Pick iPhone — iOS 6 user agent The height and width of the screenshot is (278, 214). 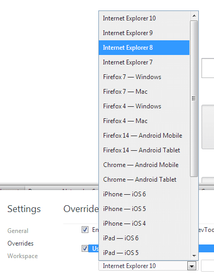(144, 194)
